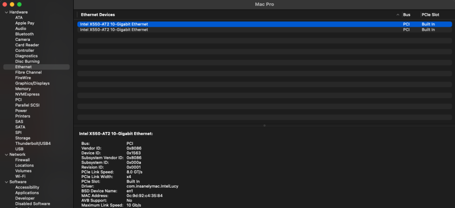Open Firewall under Network
This screenshot has width=455, height=208.
point(23,160)
